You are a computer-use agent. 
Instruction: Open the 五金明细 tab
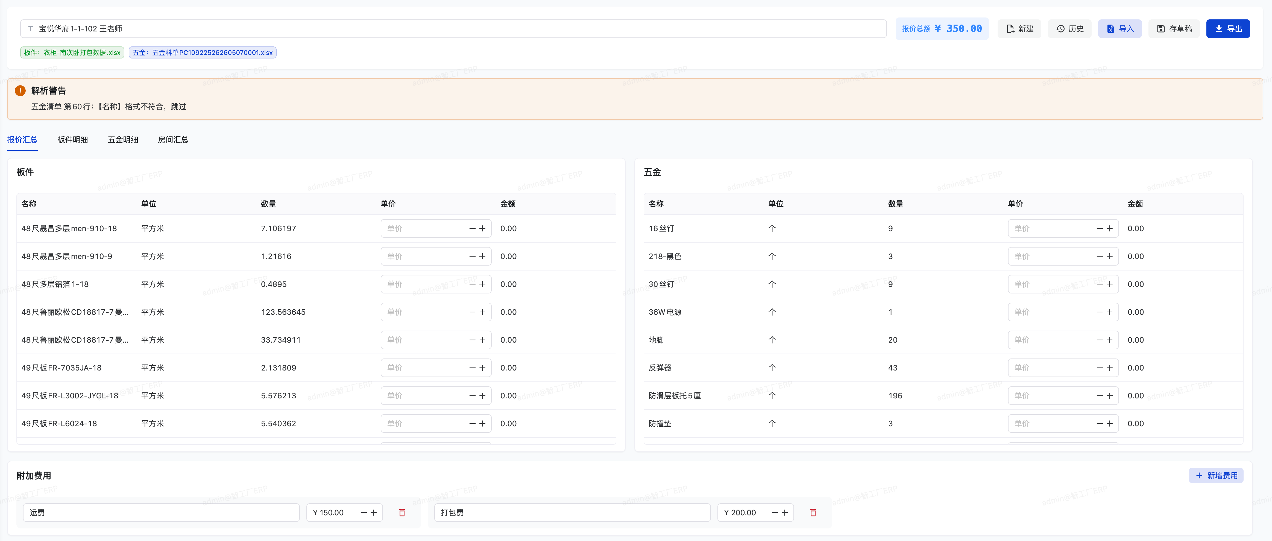[123, 140]
